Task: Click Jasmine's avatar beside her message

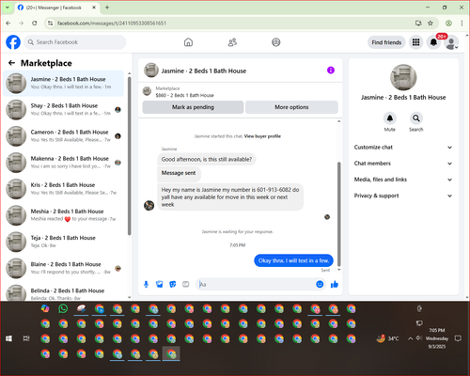Action: [x=149, y=206]
